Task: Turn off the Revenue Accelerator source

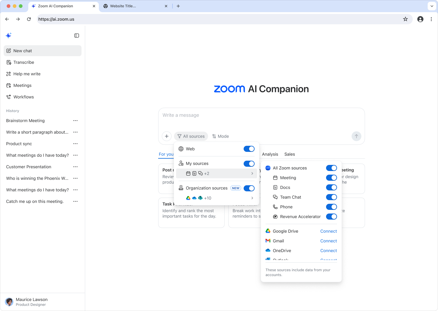Action: pyautogui.click(x=331, y=217)
